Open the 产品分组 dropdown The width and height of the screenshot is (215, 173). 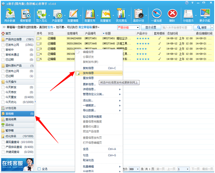[128, 27]
